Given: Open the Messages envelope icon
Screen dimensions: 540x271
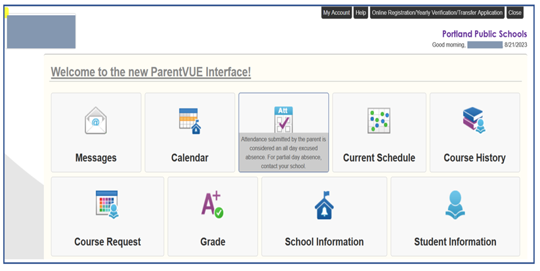Looking at the screenshot, I should click(96, 121).
